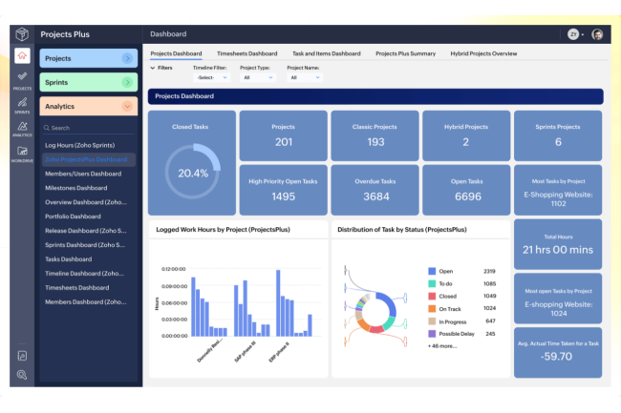Viewport: 621px width, 413px height.
Task: Click the sidebar Search field
Action: [89, 128]
